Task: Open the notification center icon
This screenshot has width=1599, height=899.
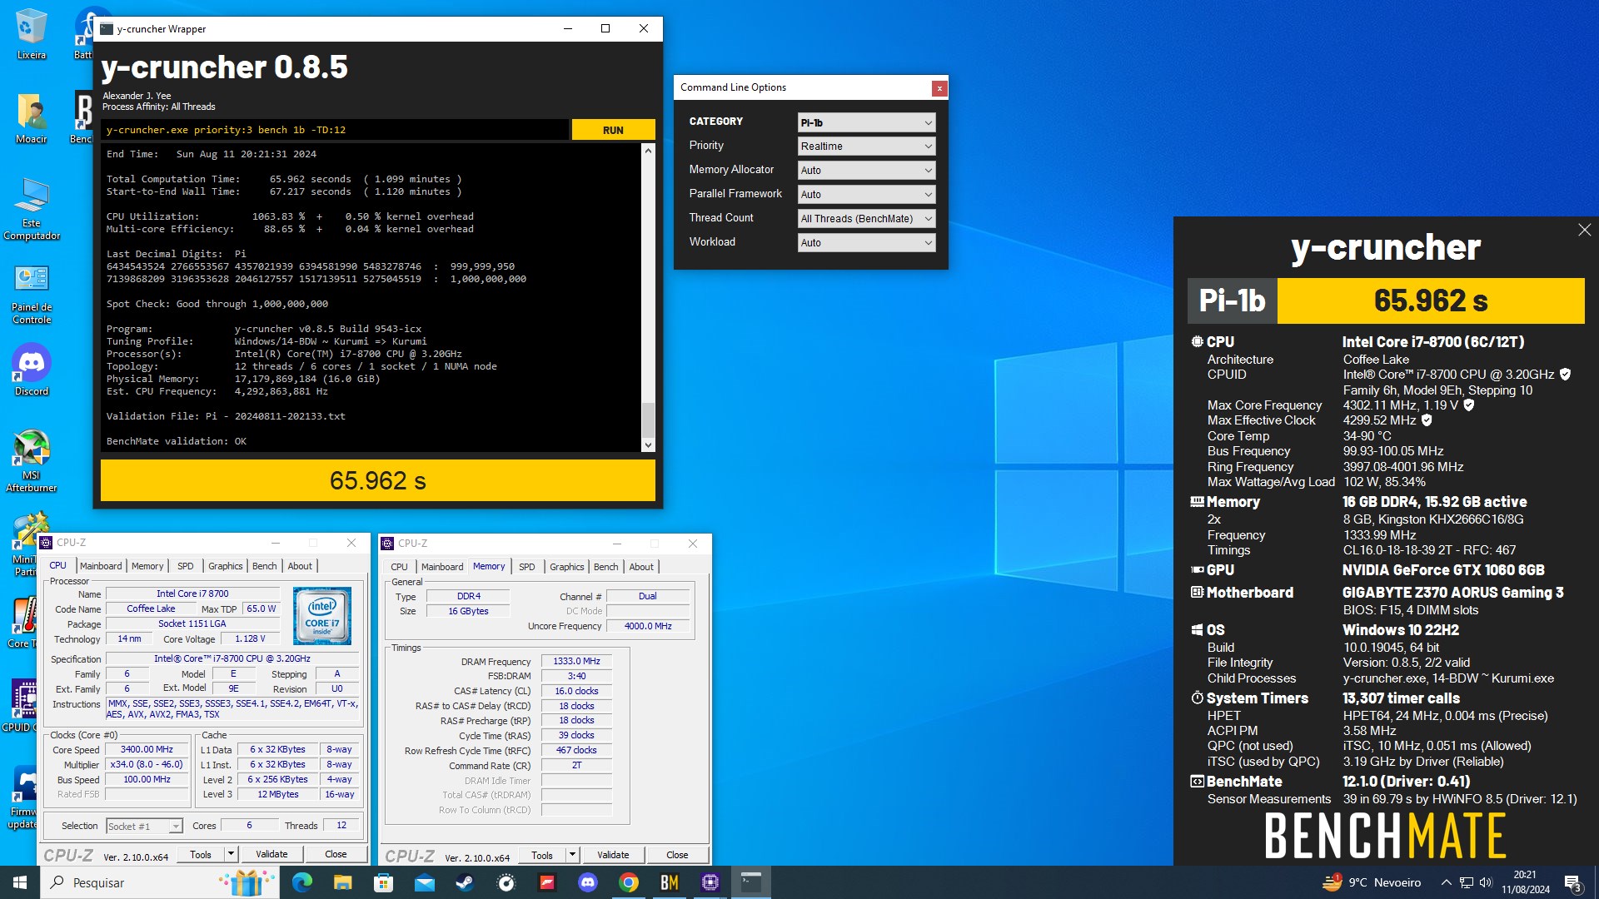Action: [x=1572, y=882]
